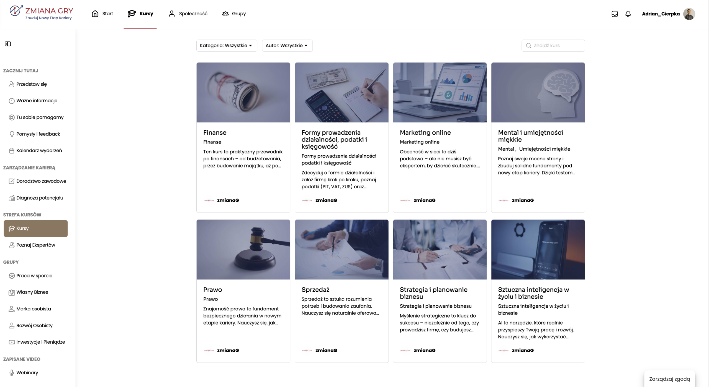Open Adrian_Cierpka profile avatar
This screenshot has height=387, width=709.
[689, 14]
